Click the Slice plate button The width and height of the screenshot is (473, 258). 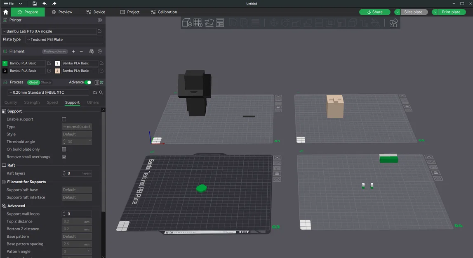coord(413,12)
